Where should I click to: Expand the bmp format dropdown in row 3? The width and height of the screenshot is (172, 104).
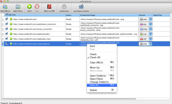(145, 29)
